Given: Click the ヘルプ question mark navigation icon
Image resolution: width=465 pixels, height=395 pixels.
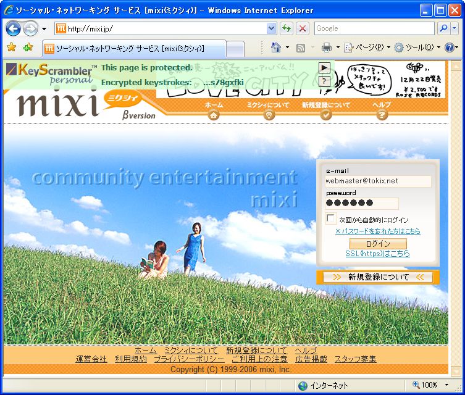Looking at the screenshot, I should (x=382, y=115).
